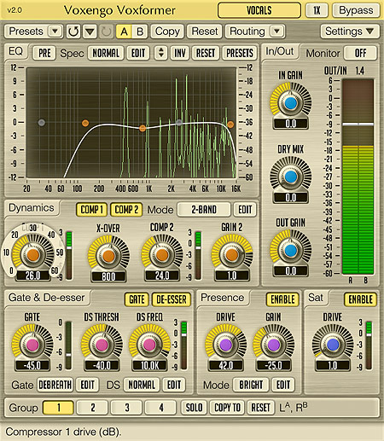Click DS EDIT button
This screenshot has height=441, width=384.
pos(174,385)
